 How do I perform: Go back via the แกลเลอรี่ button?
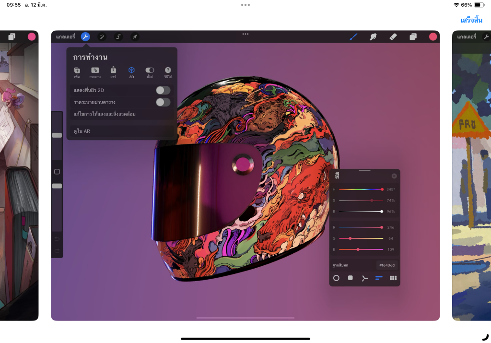coord(66,37)
